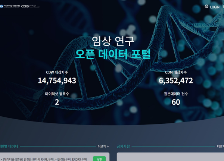Click the green 정형 badge

click(99, 159)
